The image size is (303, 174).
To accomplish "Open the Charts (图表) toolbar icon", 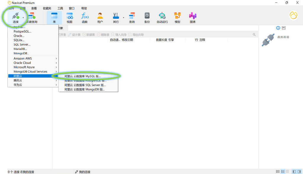I will 193,16.
